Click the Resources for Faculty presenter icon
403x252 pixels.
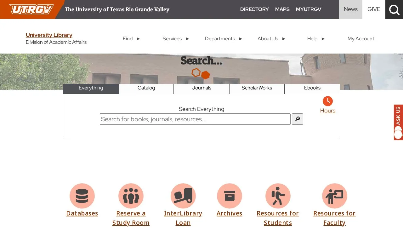pos(335,196)
